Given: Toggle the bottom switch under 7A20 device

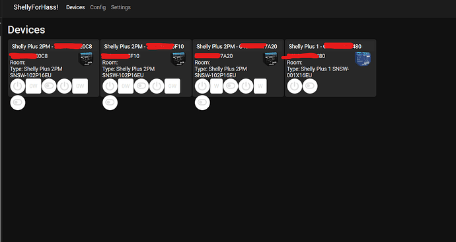Looking at the screenshot, I should tap(202, 102).
